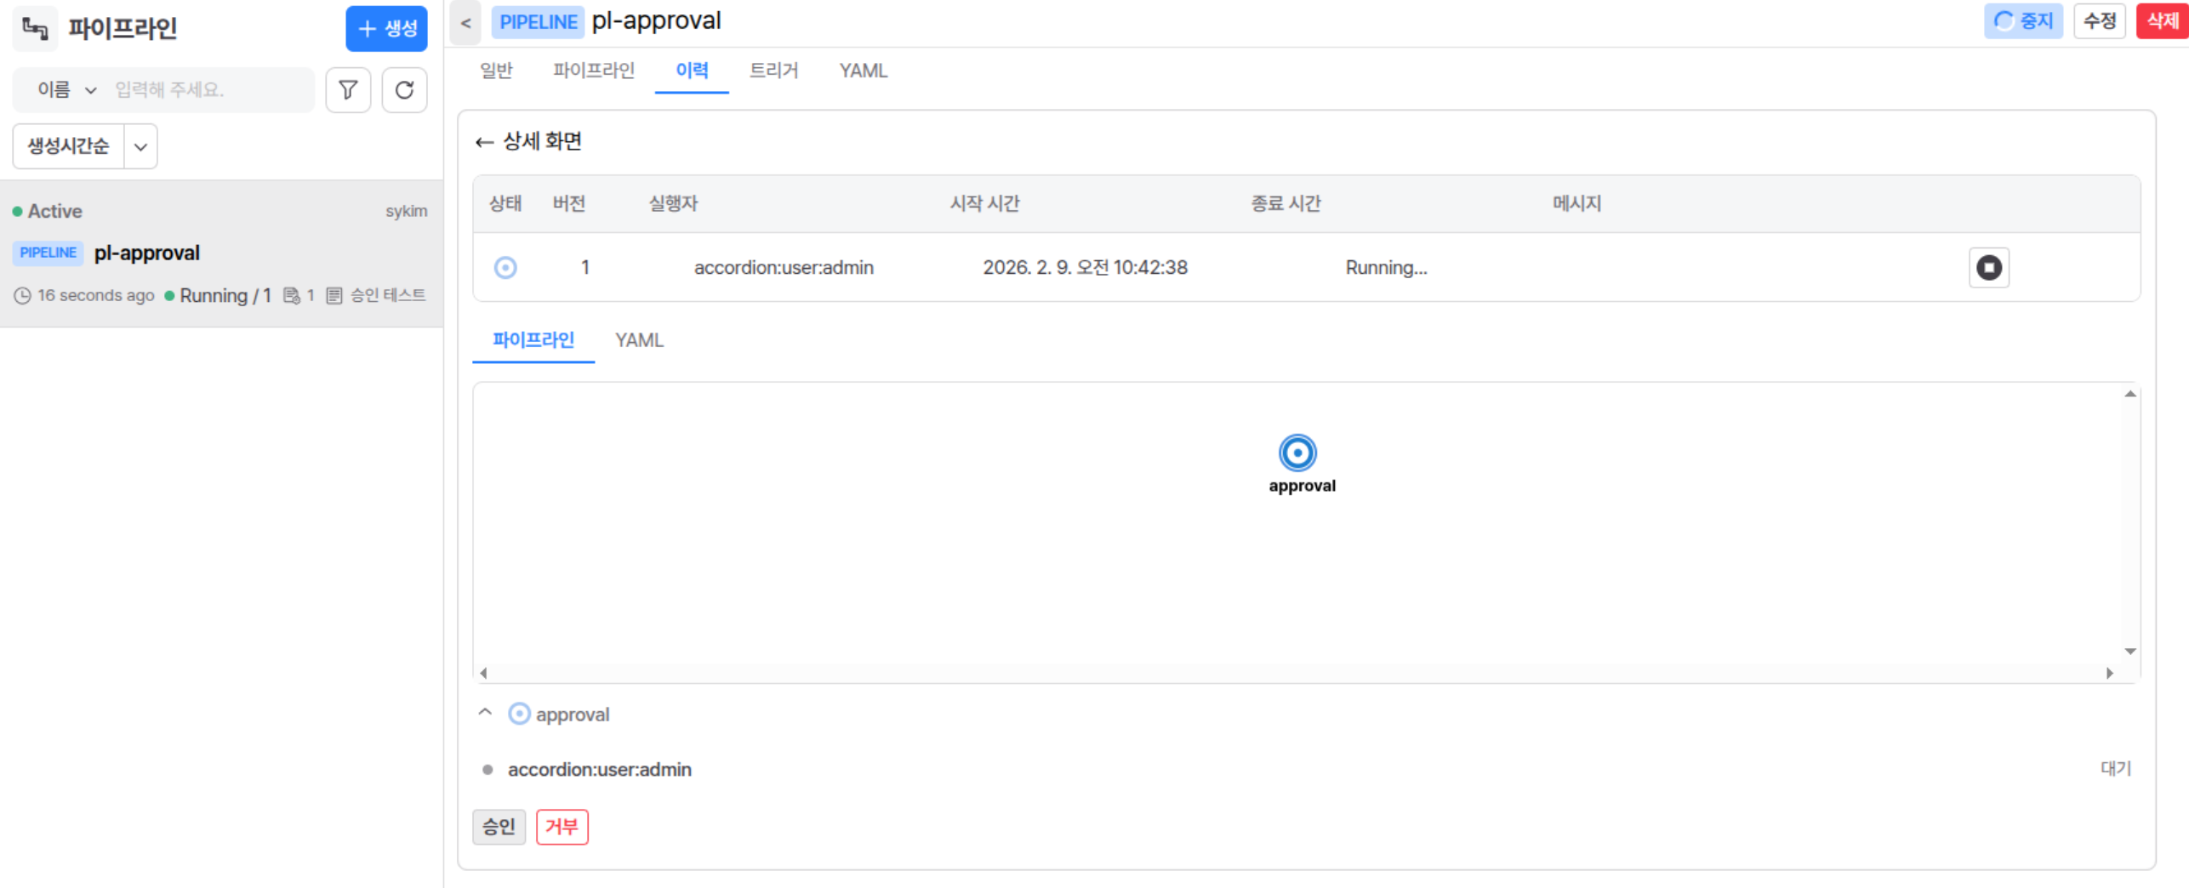Click the graph scroll right arrow
The width and height of the screenshot is (2189, 888).
tap(2109, 672)
